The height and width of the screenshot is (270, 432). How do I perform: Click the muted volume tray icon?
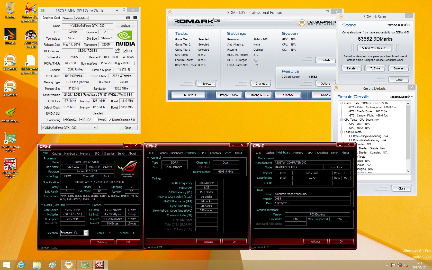[x=406, y=265]
